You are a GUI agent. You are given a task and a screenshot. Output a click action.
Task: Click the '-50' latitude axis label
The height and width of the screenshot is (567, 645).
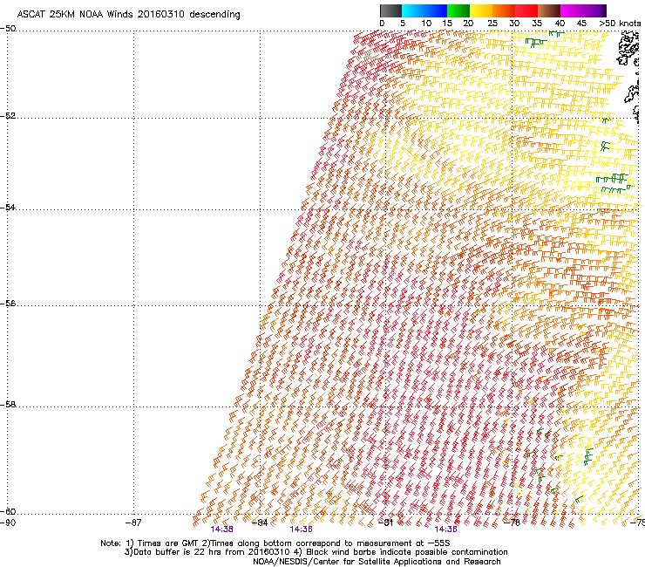click(x=8, y=29)
